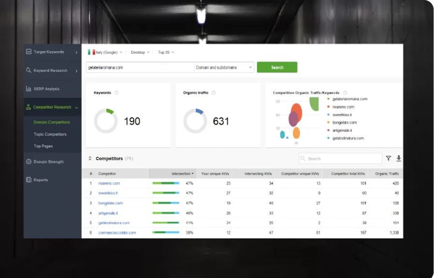Open the rivareno.com competitor link

pyautogui.click(x=109, y=183)
